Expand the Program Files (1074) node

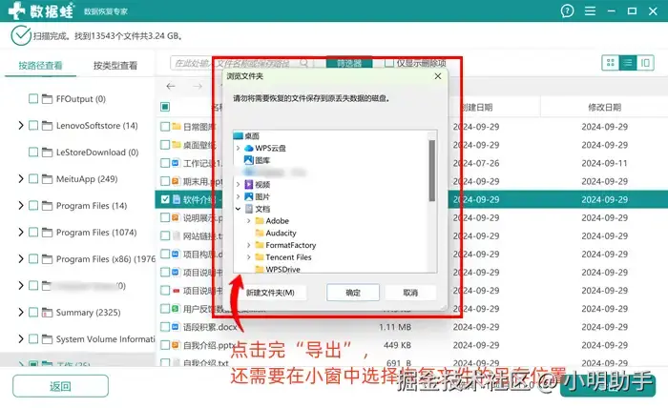(x=20, y=233)
